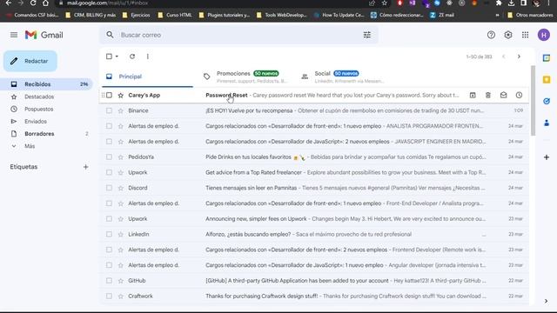Expand the select-all dropdown arrow
This screenshot has height=313, width=557.
(x=117, y=57)
